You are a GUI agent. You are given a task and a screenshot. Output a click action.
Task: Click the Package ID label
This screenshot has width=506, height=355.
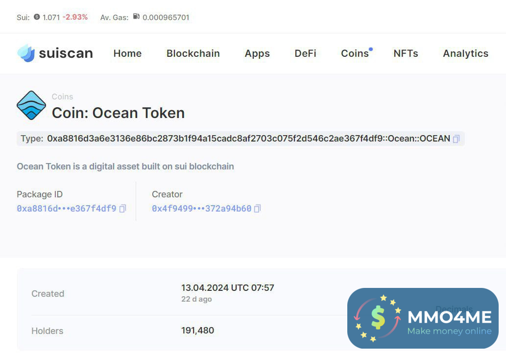pos(40,194)
